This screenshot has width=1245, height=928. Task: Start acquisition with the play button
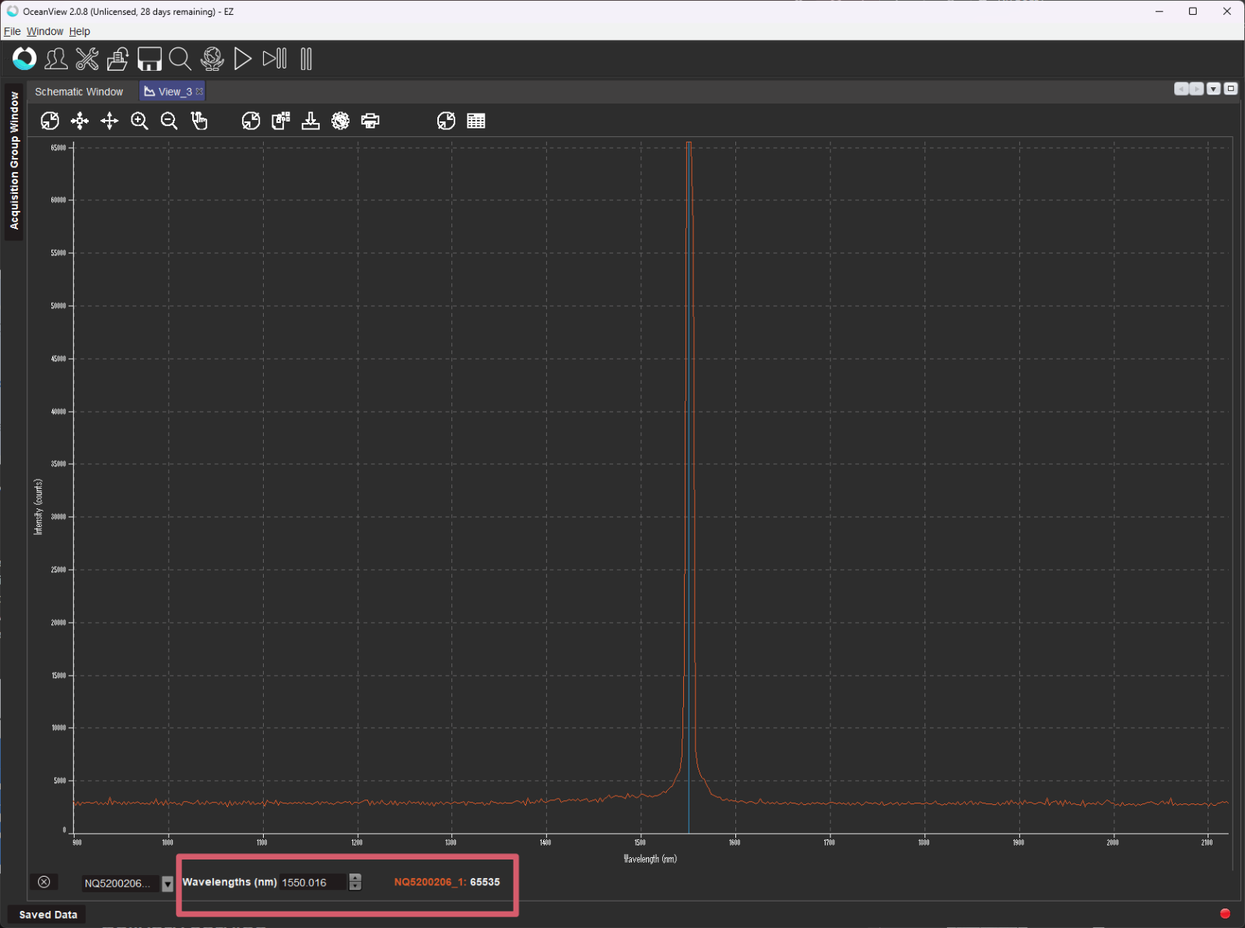(243, 59)
